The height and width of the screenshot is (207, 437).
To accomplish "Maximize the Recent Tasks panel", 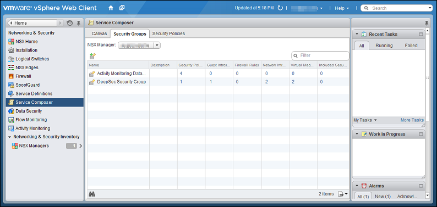I will pyautogui.click(x=421, y=35).
